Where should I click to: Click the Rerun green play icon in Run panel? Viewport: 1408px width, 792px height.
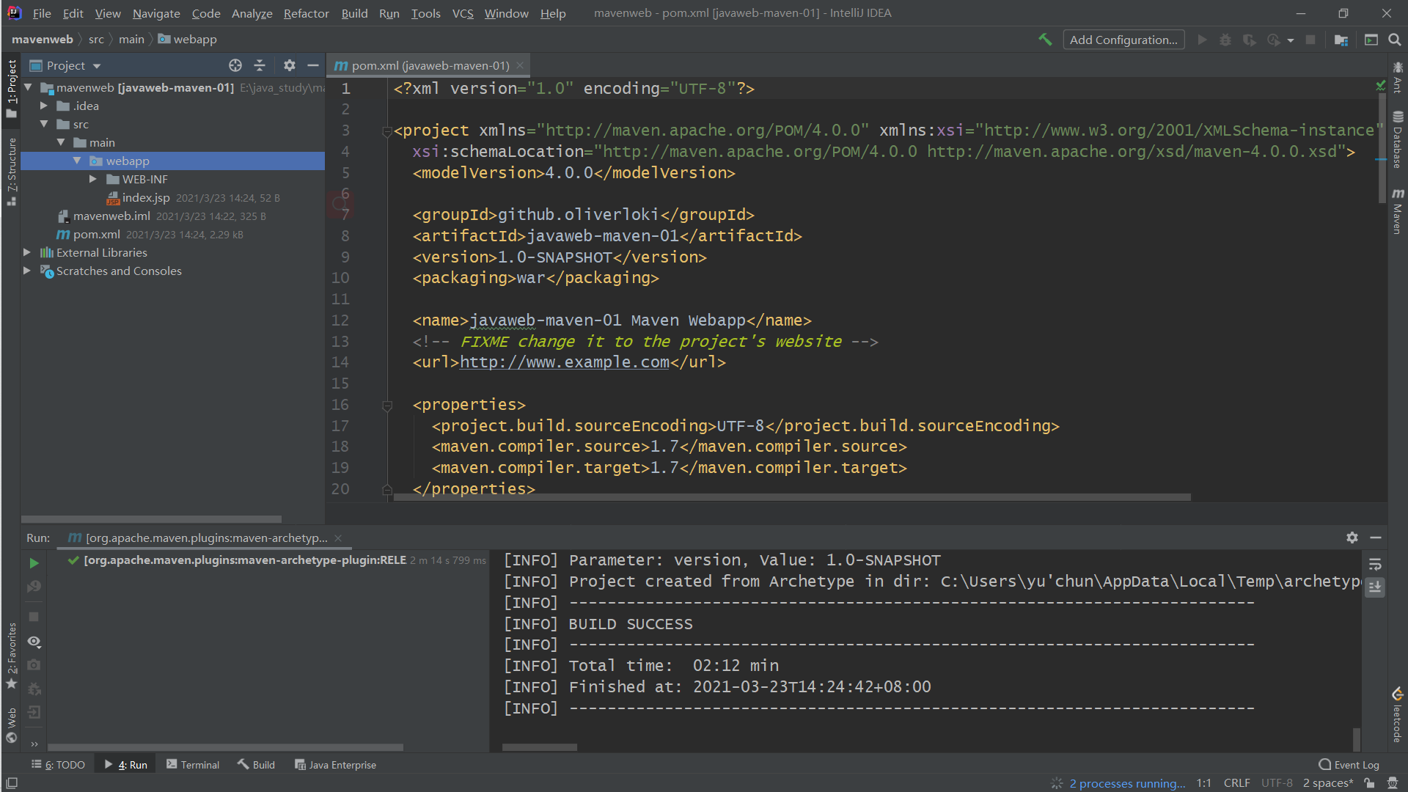[34, 563]
